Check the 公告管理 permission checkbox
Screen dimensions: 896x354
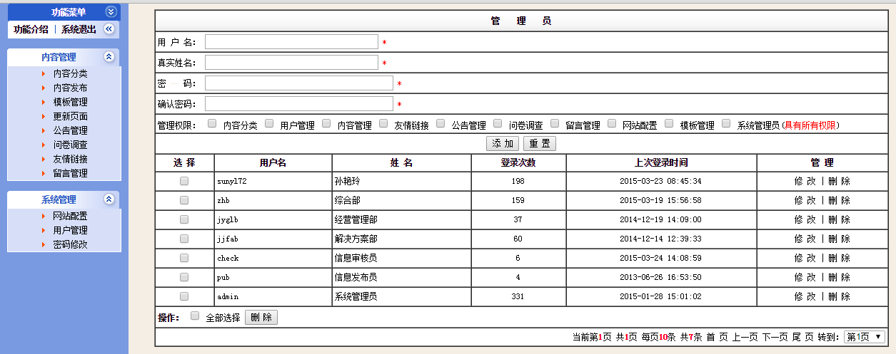[441, 123]
